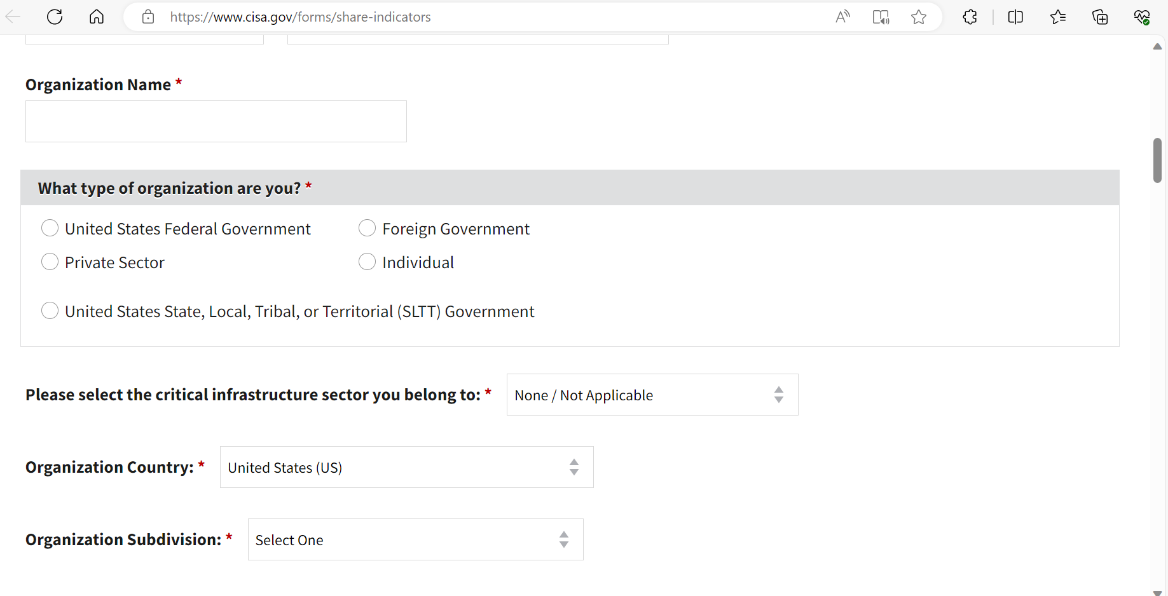1168x596 pixels.
Task: Open the Favorites list icon
Action: click(1058, 17)
